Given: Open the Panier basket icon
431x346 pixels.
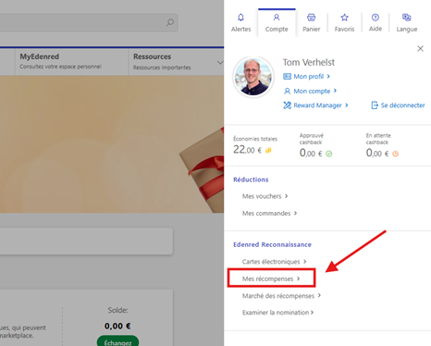Looking at the screenshot, I should tap(312, 18).
